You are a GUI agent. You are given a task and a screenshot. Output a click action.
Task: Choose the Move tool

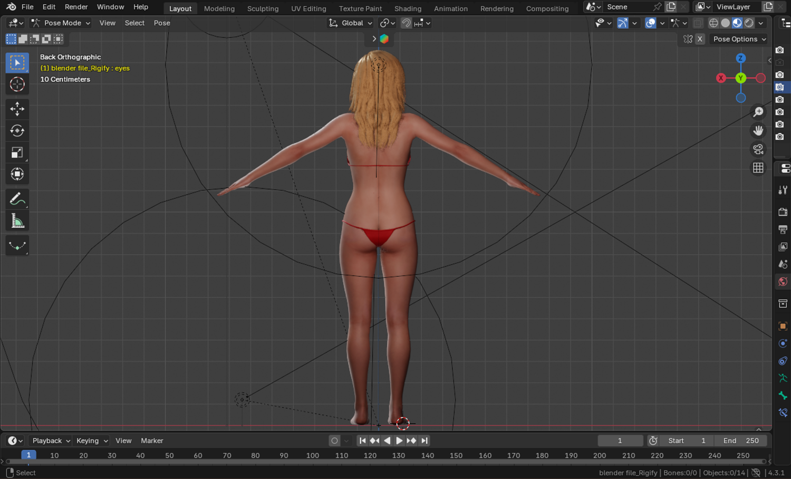17,109
